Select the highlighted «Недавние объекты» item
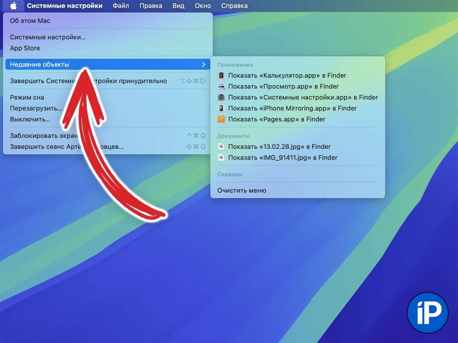Image resolution: width=458 pixels, height=343 pixels. (x=108, y=64)
